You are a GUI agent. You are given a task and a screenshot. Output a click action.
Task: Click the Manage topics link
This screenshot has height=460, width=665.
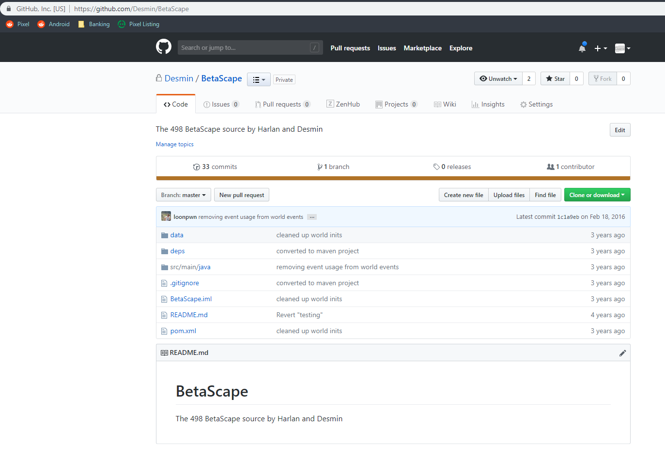pos(175,144)
